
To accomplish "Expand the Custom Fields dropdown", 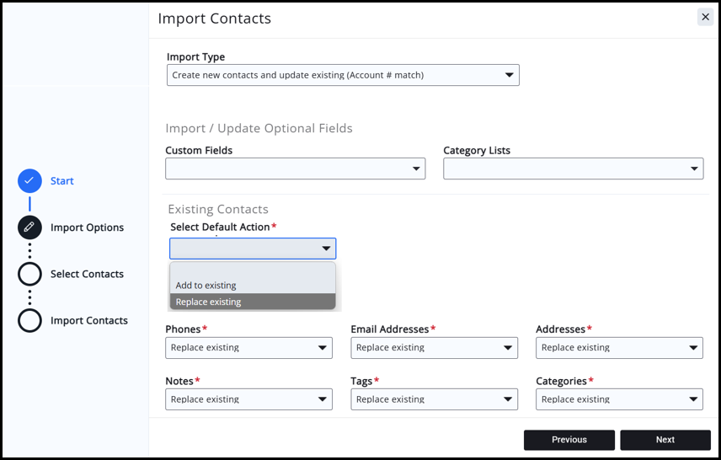I will [x=295, y=168].
